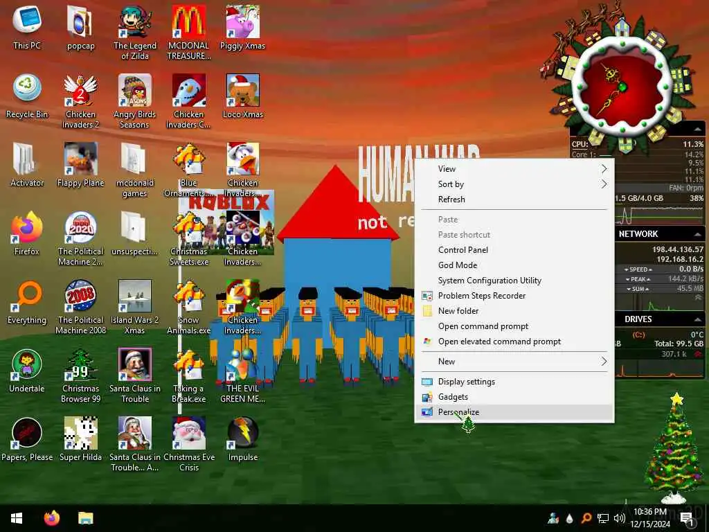The image size is (709, 532).
Task: Expand the Sort by submenu
Action: pyautogui.click(x=514, y=184)
